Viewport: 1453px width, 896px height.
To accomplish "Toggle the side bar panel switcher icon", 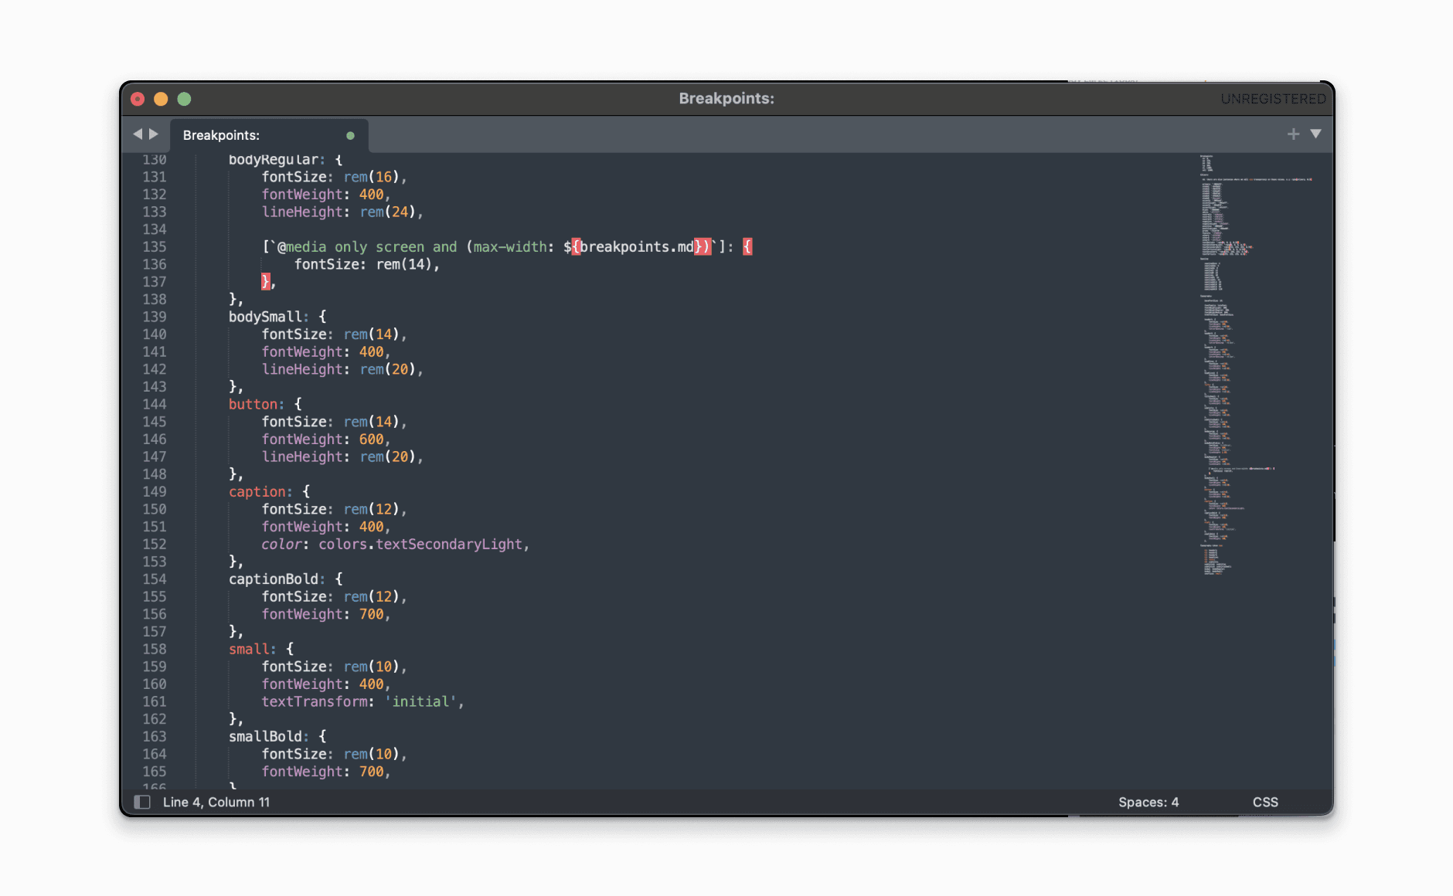I will click(142, 802).
